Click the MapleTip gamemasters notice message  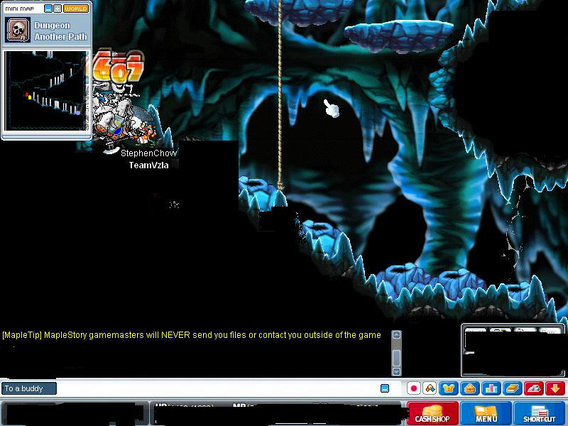pyautogui.click(x=191, y=335)
